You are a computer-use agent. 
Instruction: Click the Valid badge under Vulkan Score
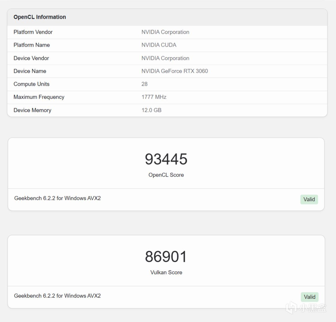tap(310, 297)
